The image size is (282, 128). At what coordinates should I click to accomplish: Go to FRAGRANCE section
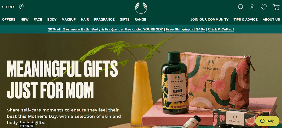click(x=104, y=19)
